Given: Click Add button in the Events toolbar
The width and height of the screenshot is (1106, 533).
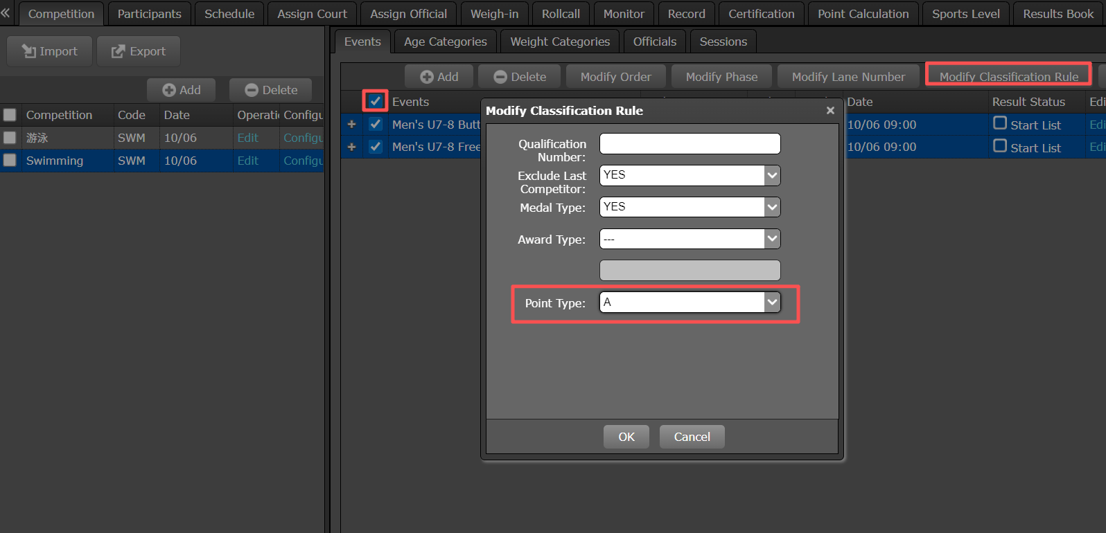Looking at the screenshot, I should click(439, 77).
